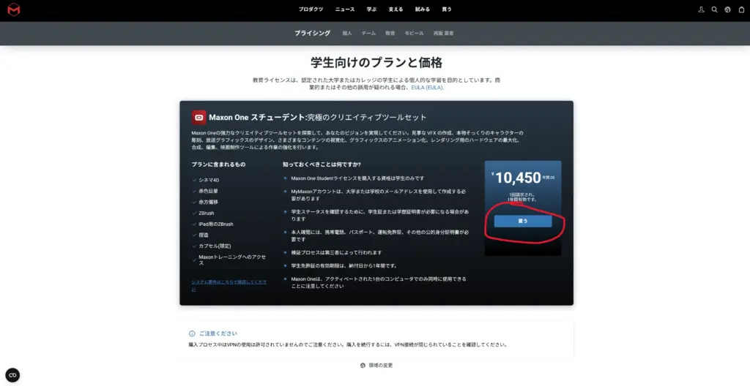Image resolution: width=750 pixels, height=386 pixels.
Task: Open the ニュース menu
Action: [345, 10]
